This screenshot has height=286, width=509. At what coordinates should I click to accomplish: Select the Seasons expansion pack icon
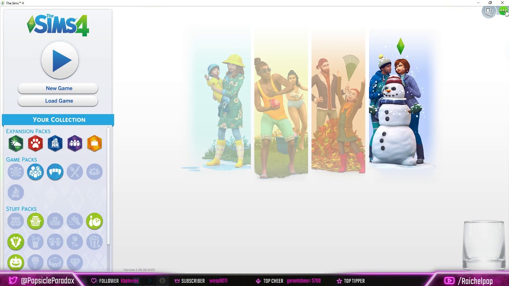tap(16, 143)
